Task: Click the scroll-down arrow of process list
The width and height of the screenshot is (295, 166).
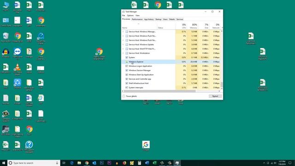Action: point(222,89)
